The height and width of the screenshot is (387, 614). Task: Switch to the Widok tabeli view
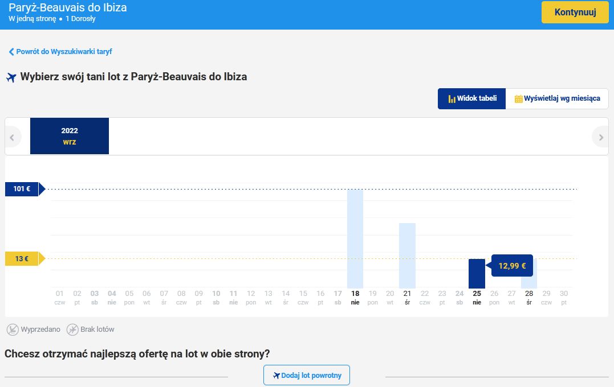tap(471, 98)
